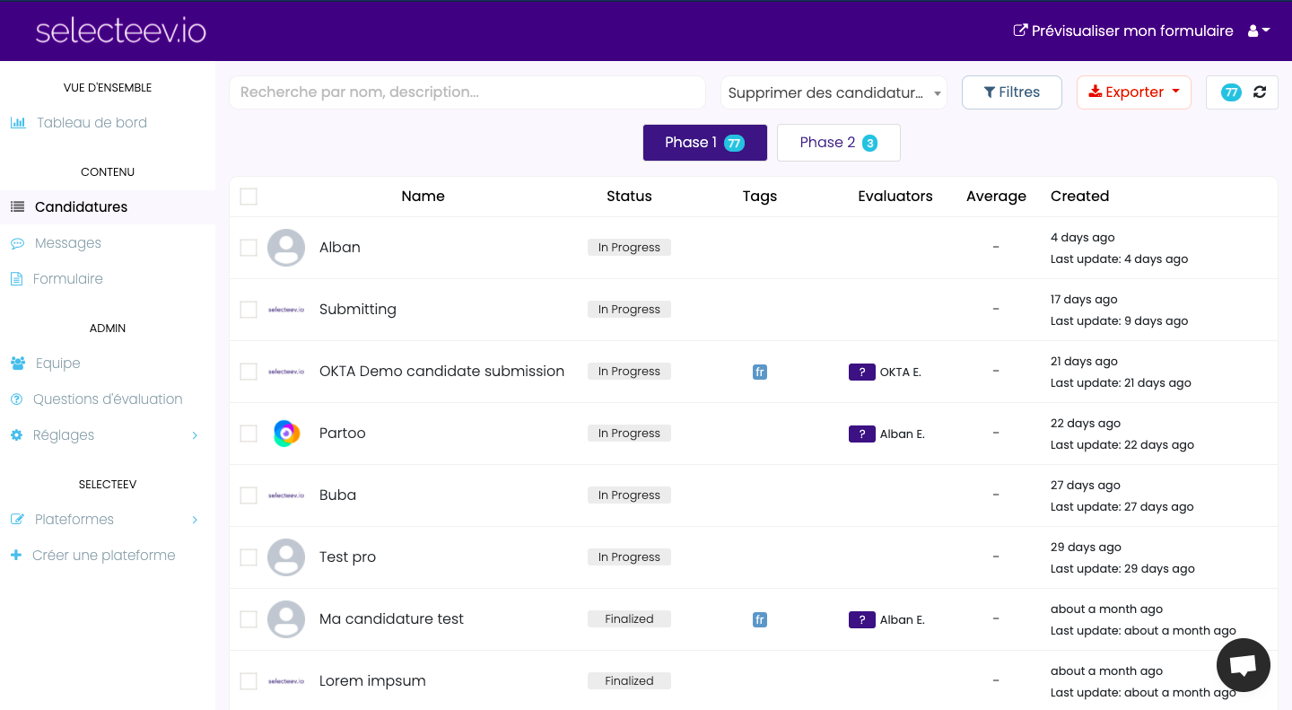Open Formulaire in the sidebar menu
This screenshot has height=710, width=1292.
67,279
